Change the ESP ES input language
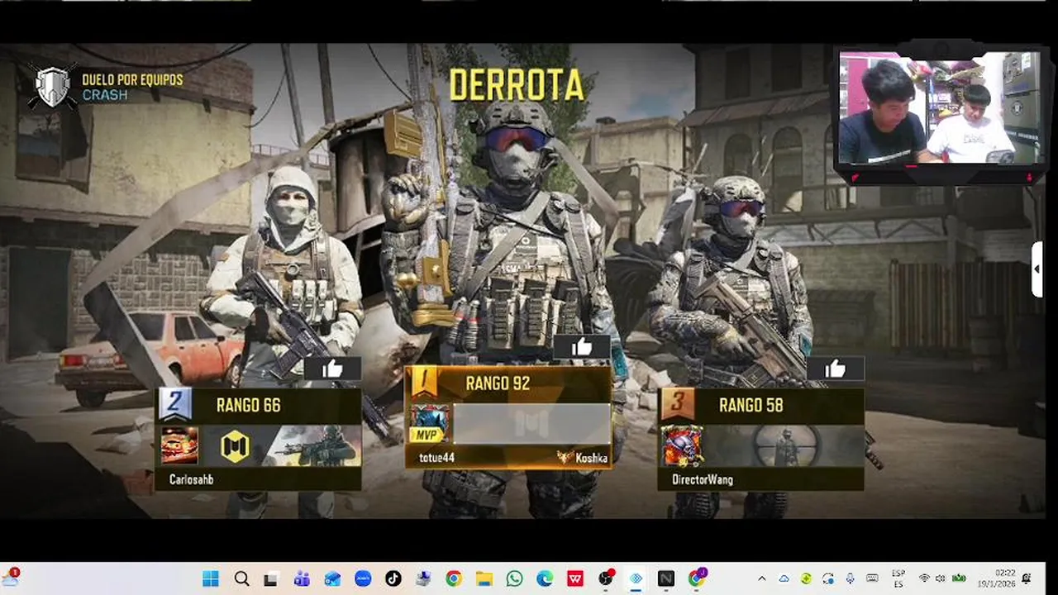Screen dimensions: 1058x595 coord(898,578)
